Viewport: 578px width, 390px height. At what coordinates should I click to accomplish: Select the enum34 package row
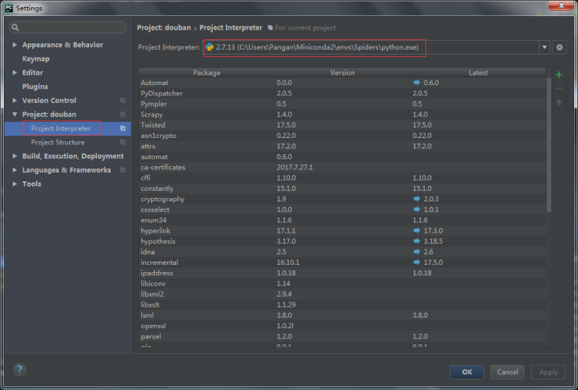(x=343, y=220)
